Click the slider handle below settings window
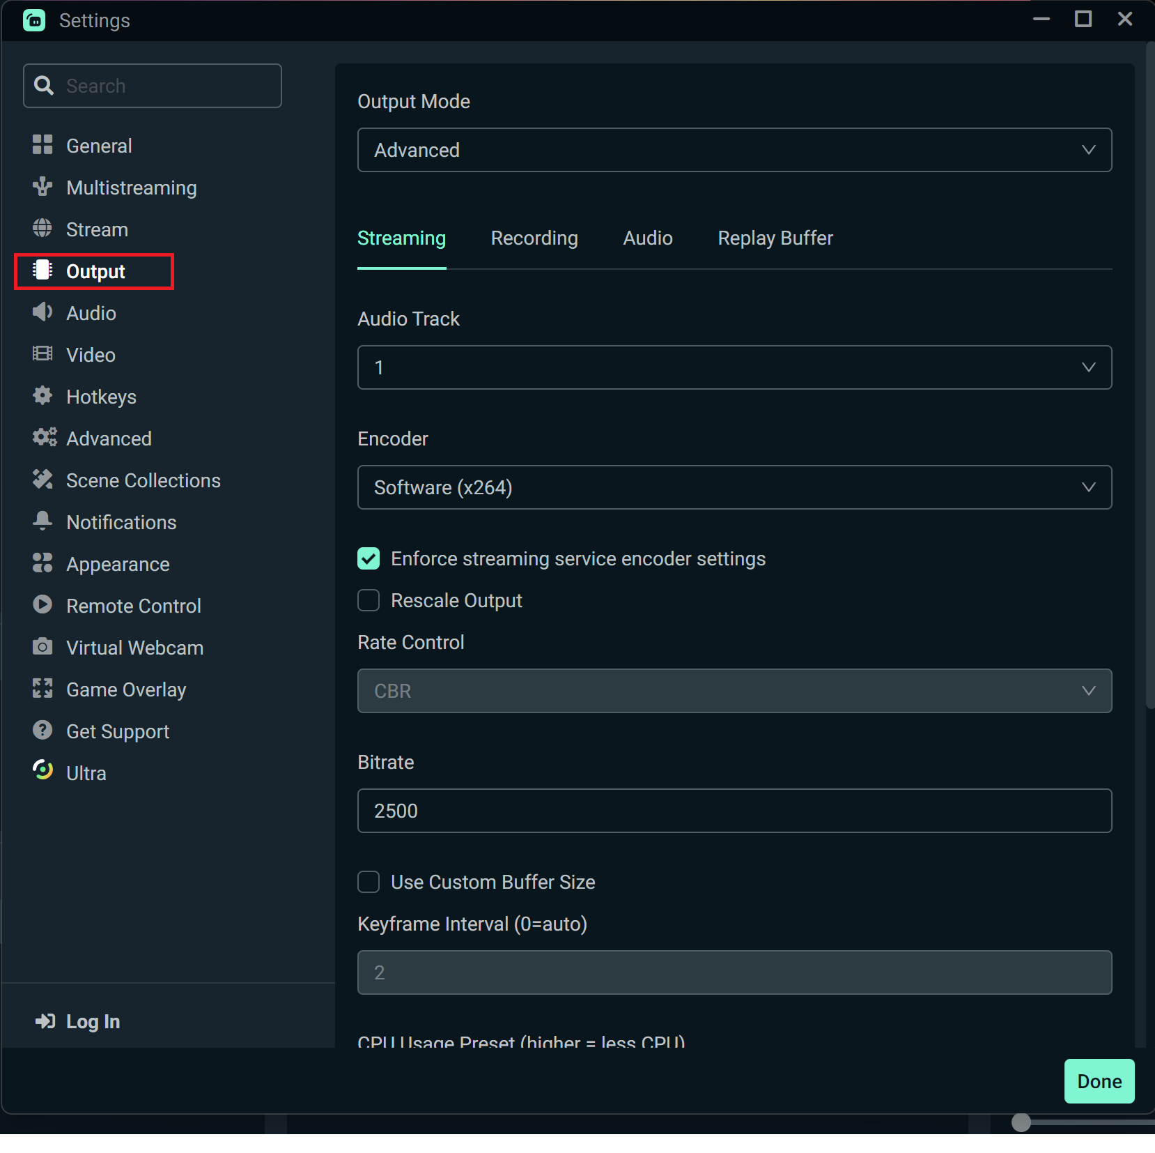The width and height of the screenshot is (1155, 1153). (1021, 1122)
